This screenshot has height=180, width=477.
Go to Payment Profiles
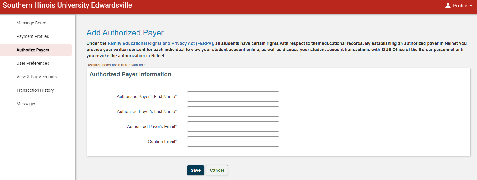[x=33, y=36]
